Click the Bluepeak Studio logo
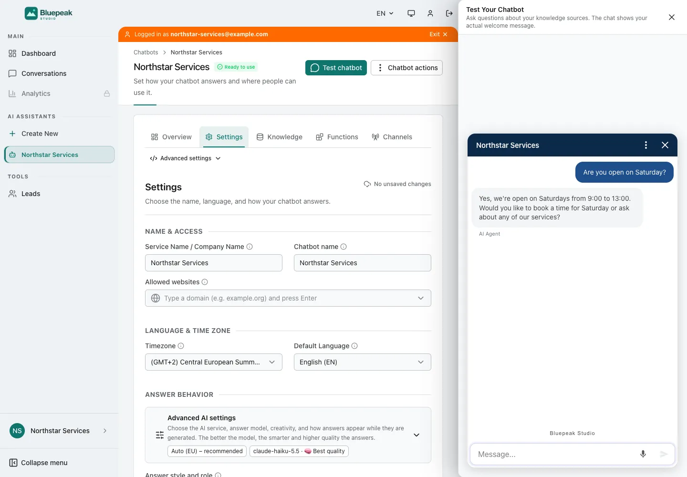 (49, 13)
